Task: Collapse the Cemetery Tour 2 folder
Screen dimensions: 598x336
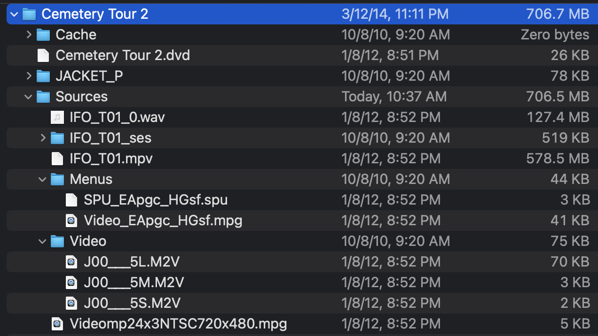Action: (x=14, y=14)
